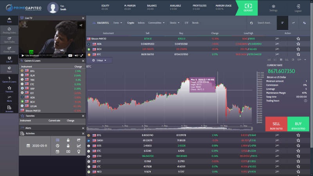
Task: Play the Live TV broadcast
Action: point(23,56)
